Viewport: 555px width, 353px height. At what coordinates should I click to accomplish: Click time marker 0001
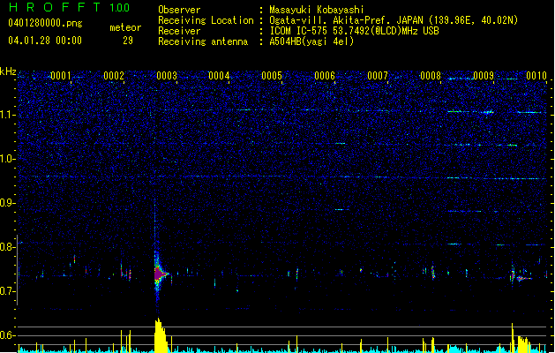[61, 76]
